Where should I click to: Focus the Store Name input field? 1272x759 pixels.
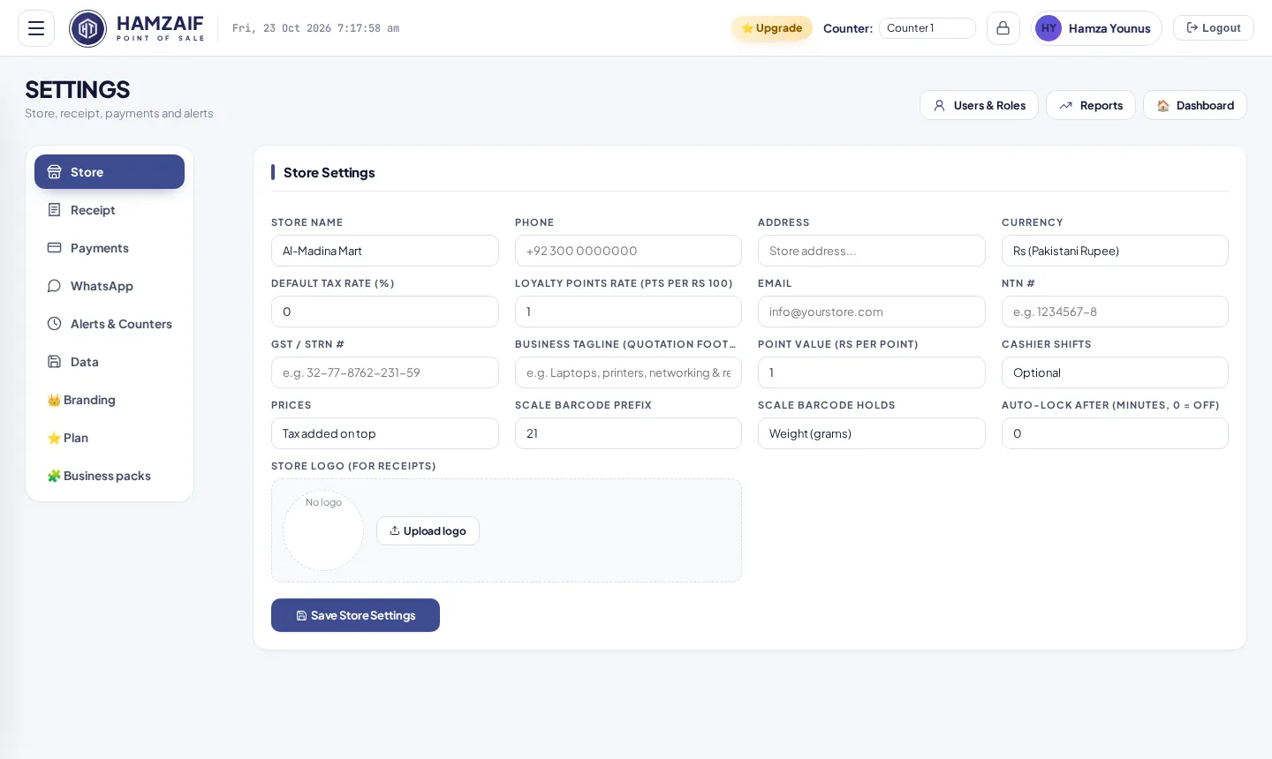[384, 251]
